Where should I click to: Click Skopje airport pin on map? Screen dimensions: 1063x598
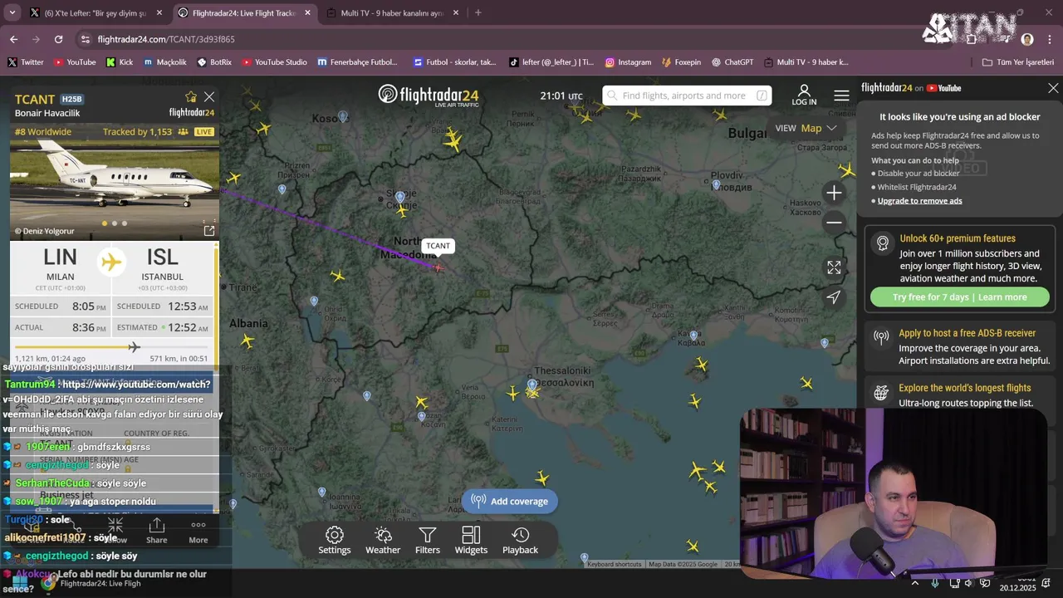tap(400, 198)
